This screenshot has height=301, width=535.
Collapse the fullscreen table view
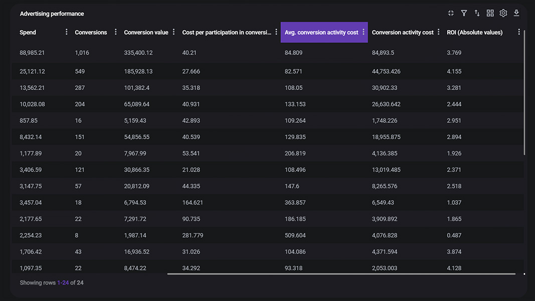451,13
